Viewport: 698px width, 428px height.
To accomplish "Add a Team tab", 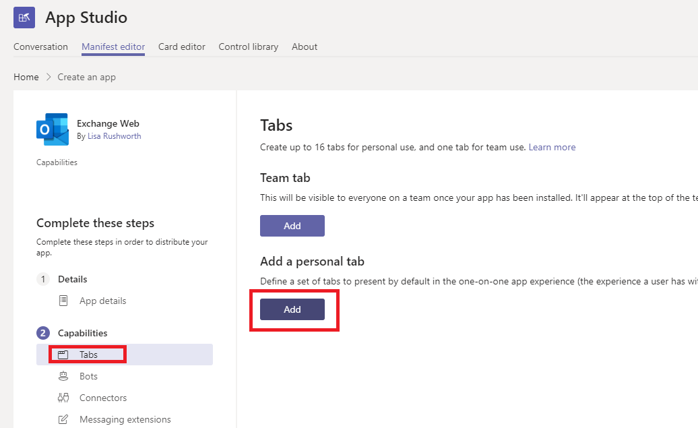I will pos(292,226).
